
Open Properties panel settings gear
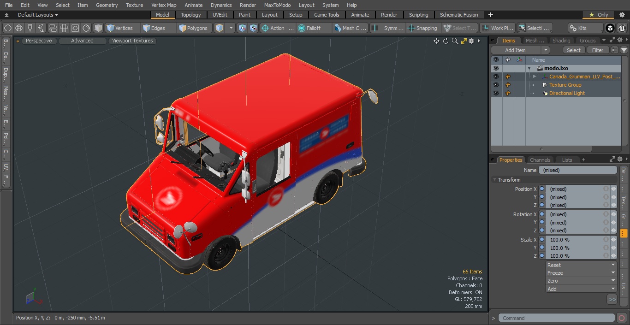(619, 160)
